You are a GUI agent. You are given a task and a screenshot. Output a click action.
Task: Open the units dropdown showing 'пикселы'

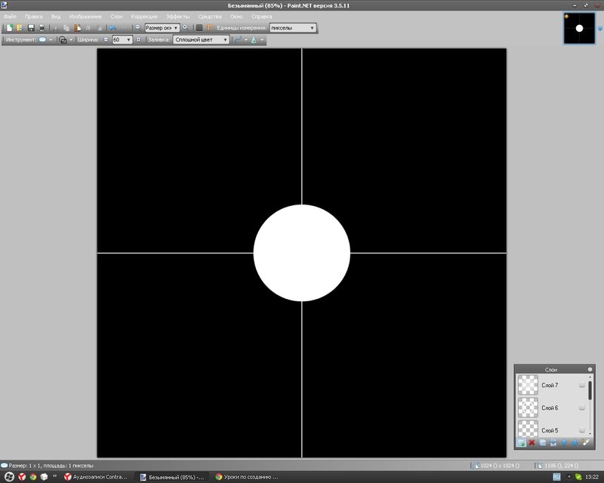pyautogui.click(x=292, y=28)
